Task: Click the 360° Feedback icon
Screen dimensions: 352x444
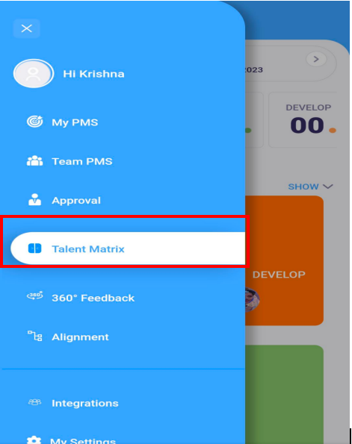Action: [x=35, y=296]
